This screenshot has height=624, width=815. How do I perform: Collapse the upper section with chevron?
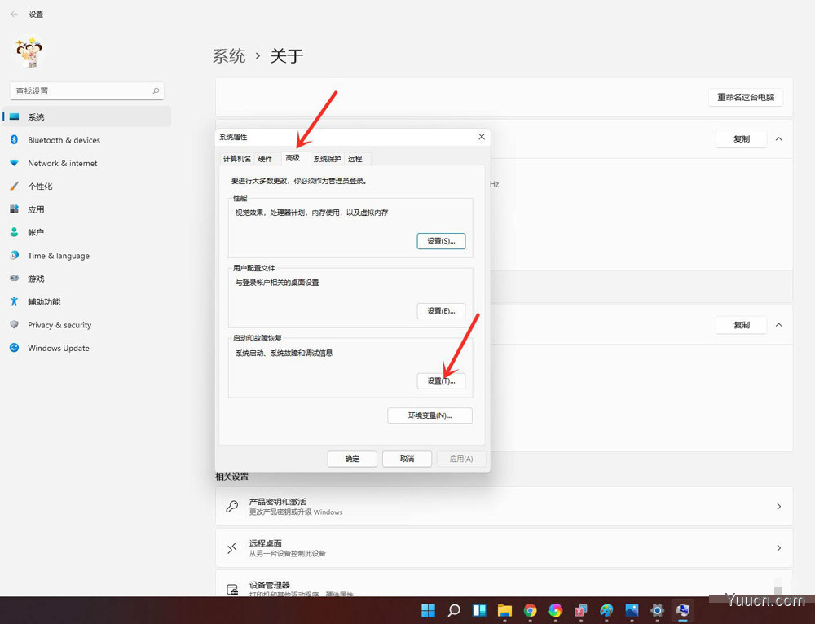(778, 138)
